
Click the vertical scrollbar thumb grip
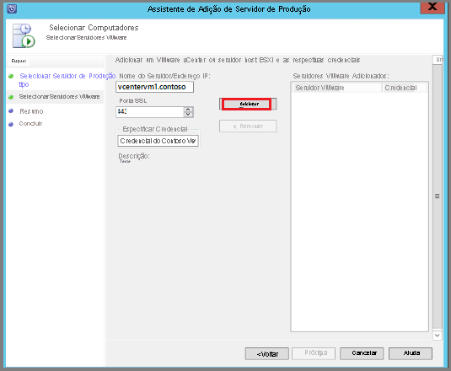click(x=438, y=196)
